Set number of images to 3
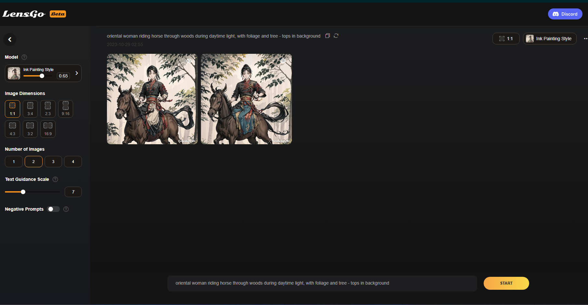 (53, 161)
